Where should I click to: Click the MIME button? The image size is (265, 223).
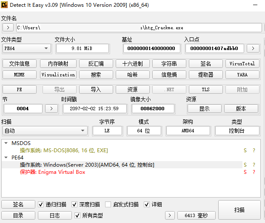click(x=20, y=75)
